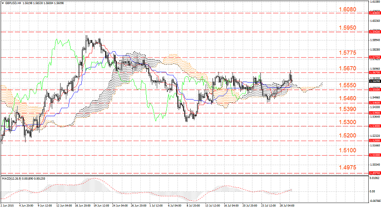Click the red 1.4975 tag on price axis

coord(375,173)
